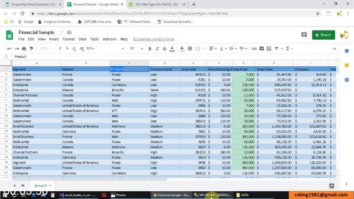This screenshot has width=354, height=199.
Task: Open excel_loader_cs_sn in the taskbar
Action: coord(77,195)
